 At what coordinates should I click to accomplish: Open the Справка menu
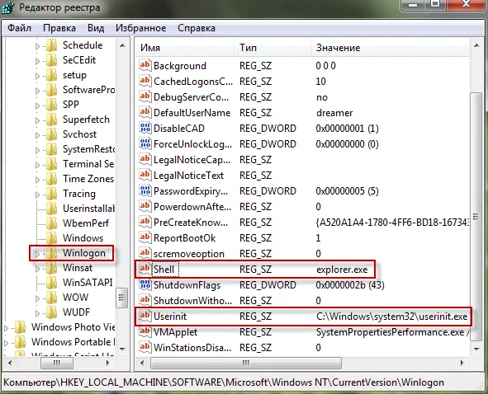197,28
